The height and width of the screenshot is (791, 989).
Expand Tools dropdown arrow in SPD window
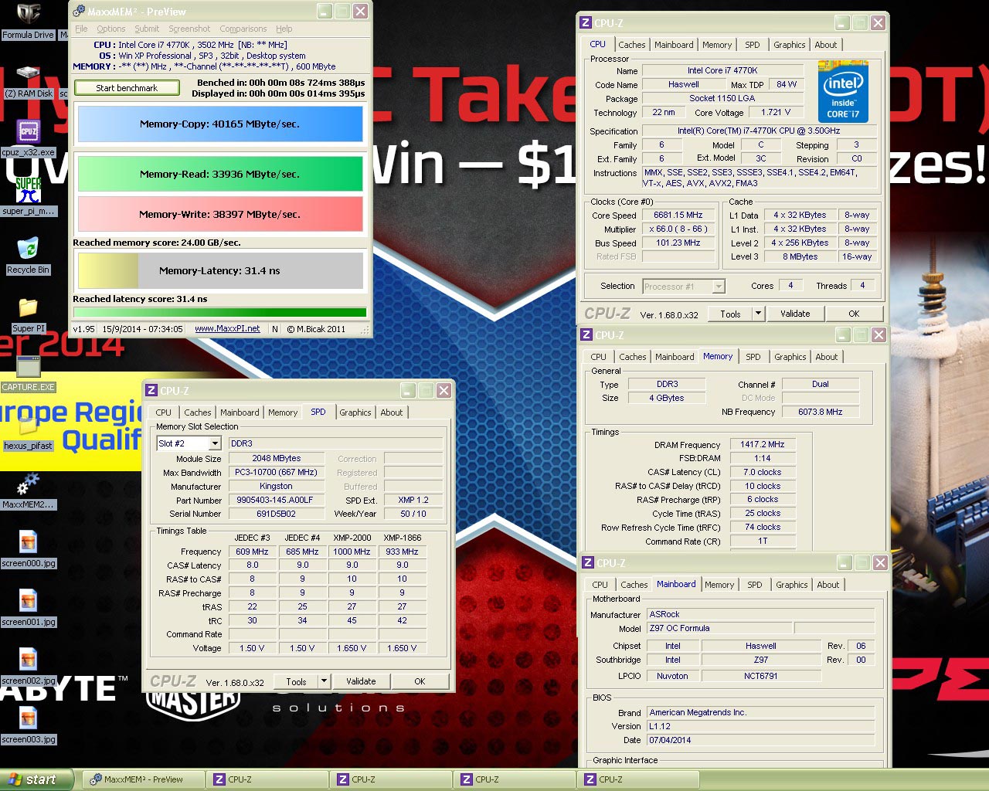coord(324,681)
